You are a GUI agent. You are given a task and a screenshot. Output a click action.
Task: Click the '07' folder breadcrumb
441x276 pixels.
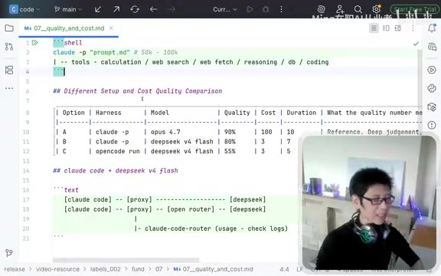coord(159,269)
